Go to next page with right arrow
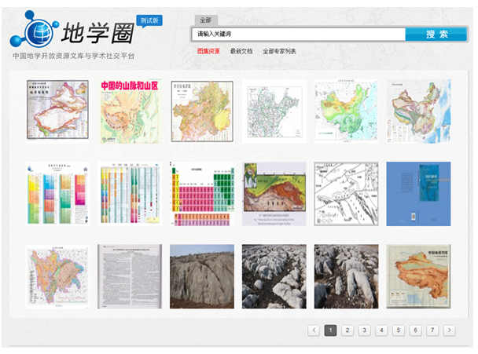This screenshot has width=478, height=354. (449, 330)
